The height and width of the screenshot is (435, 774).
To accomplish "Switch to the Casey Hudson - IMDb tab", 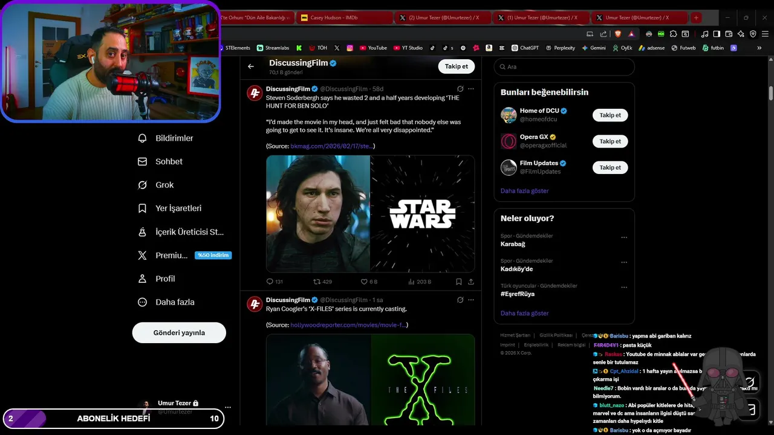I will pos(345,18).
